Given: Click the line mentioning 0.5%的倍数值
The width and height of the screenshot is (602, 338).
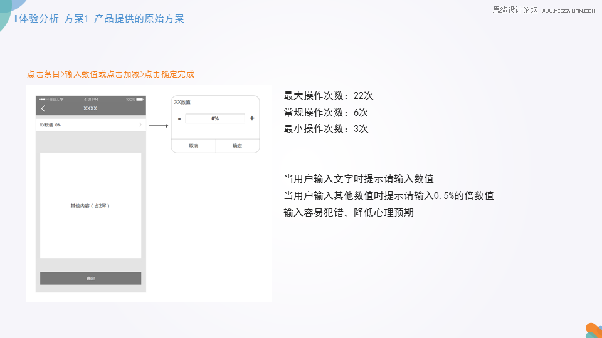Looking at the screenshot, I should coord(389,195).
